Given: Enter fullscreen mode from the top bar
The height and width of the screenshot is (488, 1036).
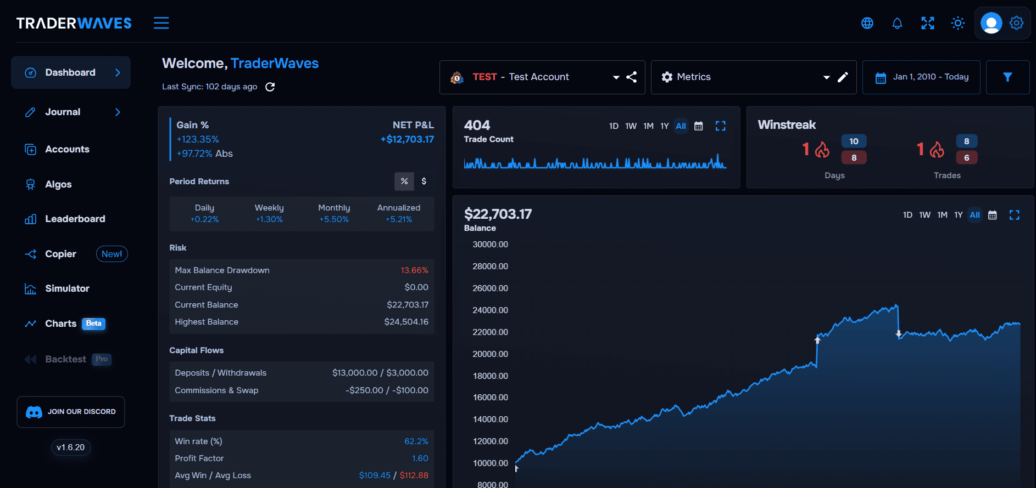Looking at the screenshot, I should click(927, 23).
